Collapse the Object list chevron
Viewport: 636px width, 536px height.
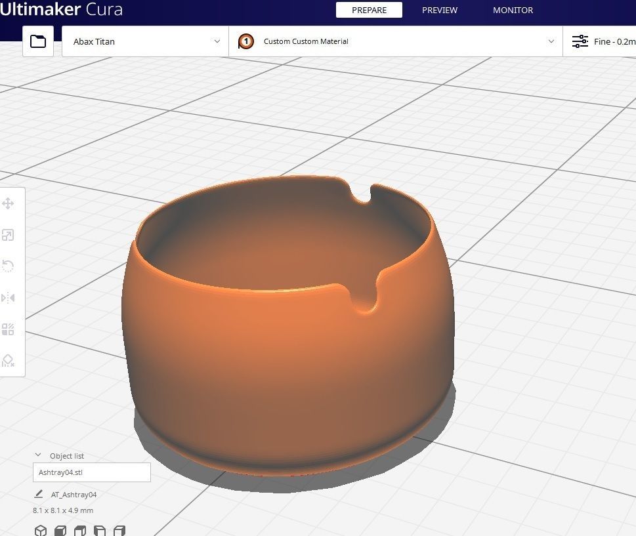(x=38, y=455)
